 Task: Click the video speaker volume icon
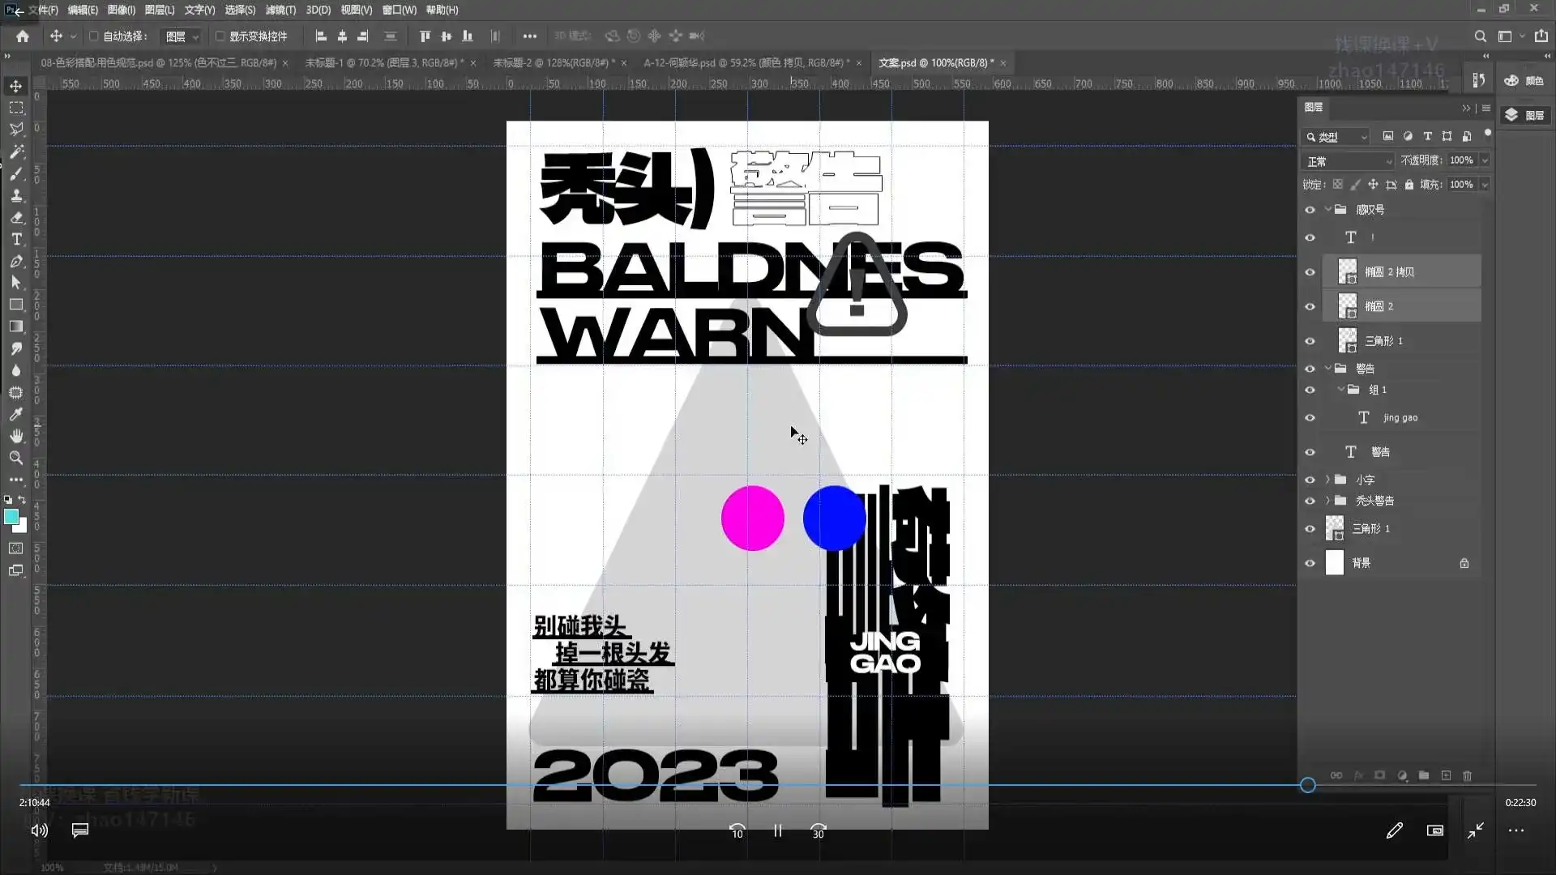(39, 830)
